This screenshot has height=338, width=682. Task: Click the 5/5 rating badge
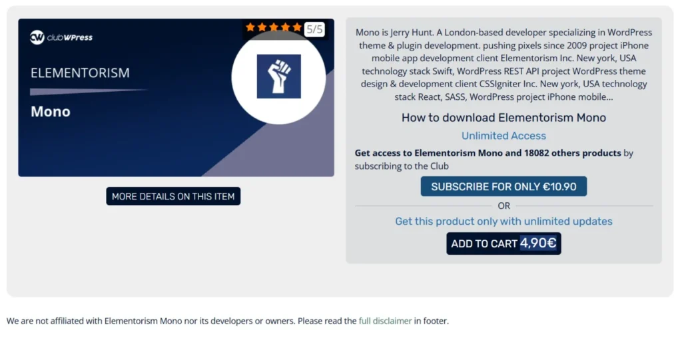click(x=314, y=29)
